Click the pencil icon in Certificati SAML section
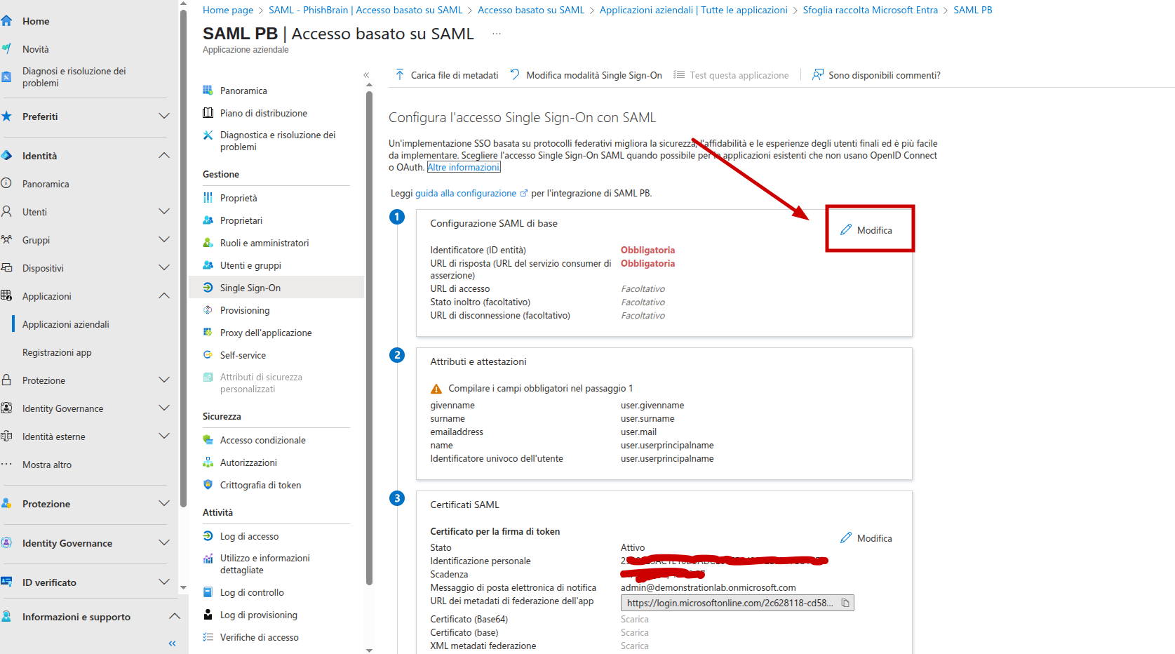1175x654 pixels. pyautogui.click(x=846, y=538)
